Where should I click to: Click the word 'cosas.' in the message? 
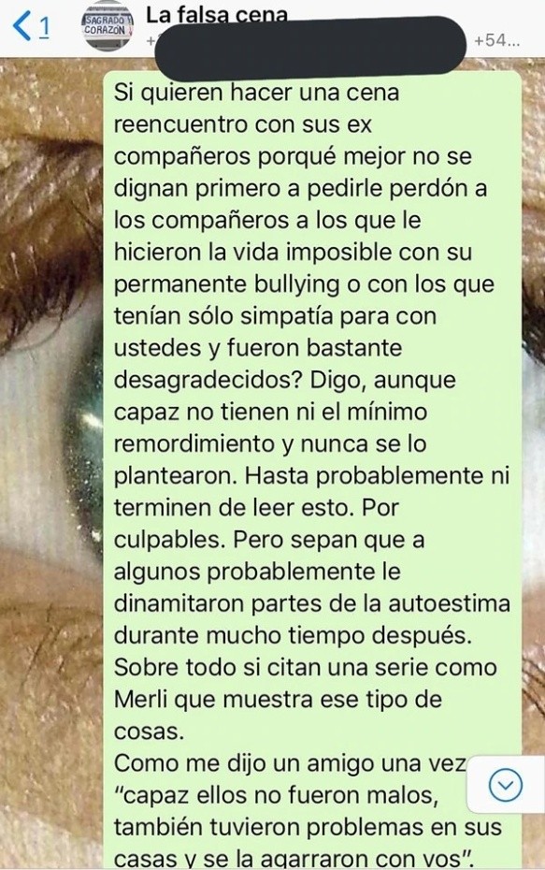point(150,732)
